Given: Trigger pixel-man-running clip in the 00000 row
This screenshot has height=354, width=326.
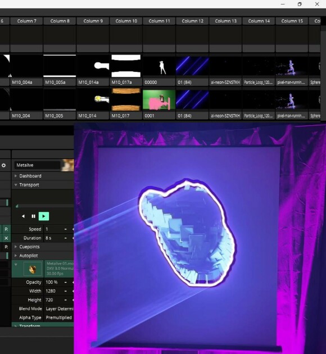Looking at the screenshot, I should 292,66.
